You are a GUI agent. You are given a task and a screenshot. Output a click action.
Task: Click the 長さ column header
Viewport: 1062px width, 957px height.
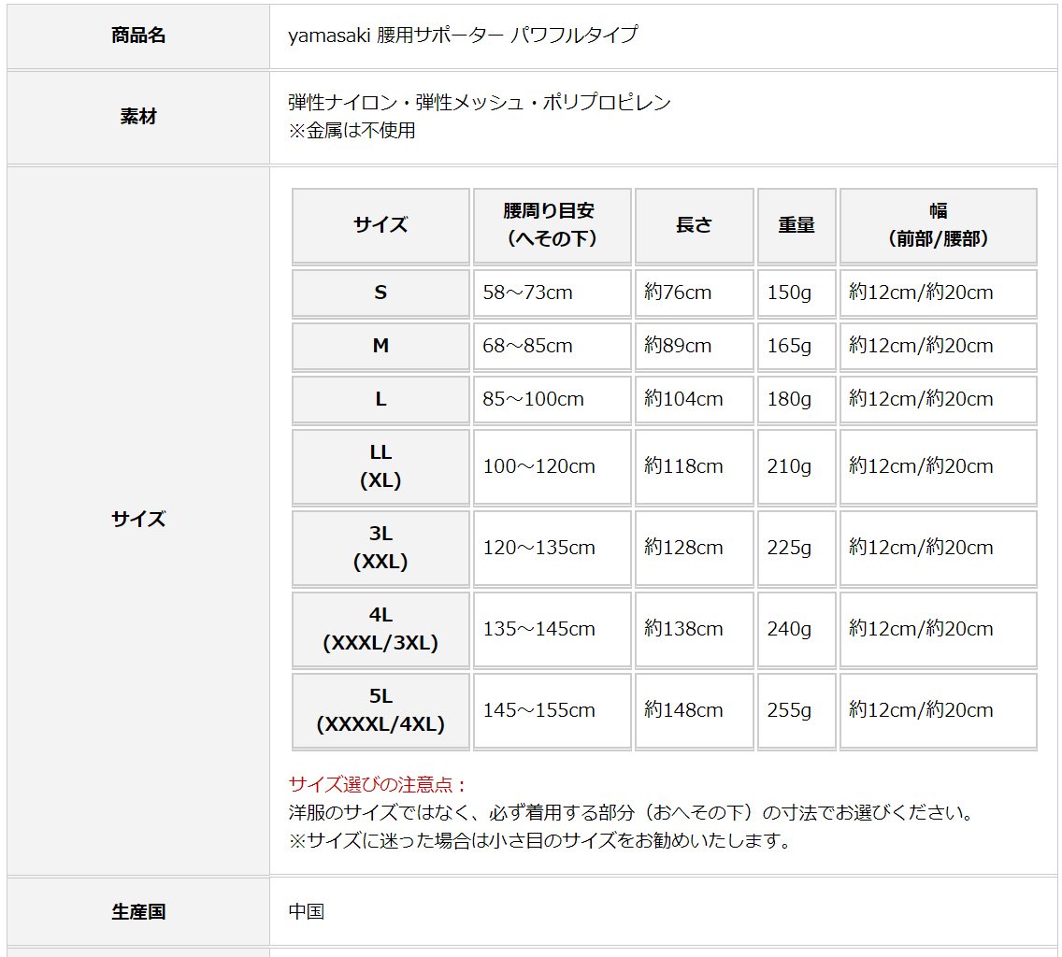click(x=694, y=225)
